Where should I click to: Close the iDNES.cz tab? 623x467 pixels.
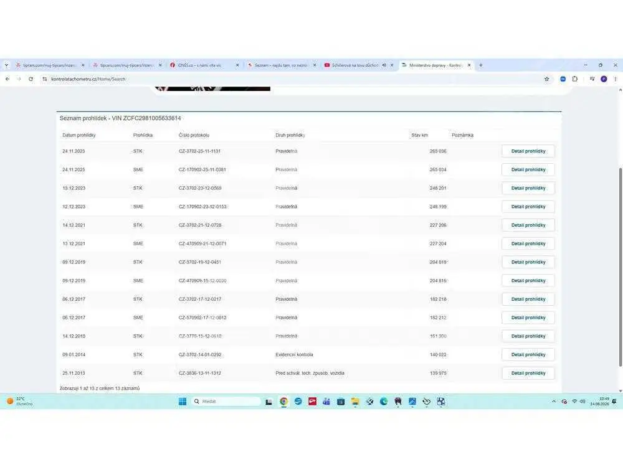237,65
